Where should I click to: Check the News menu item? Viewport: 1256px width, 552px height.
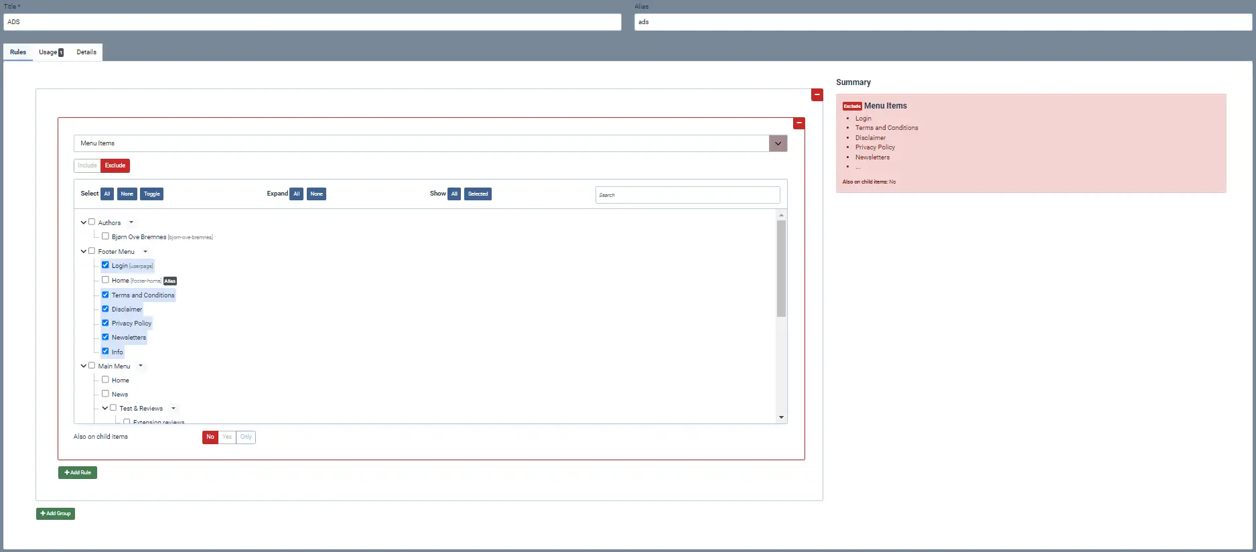tap(105, 393)
